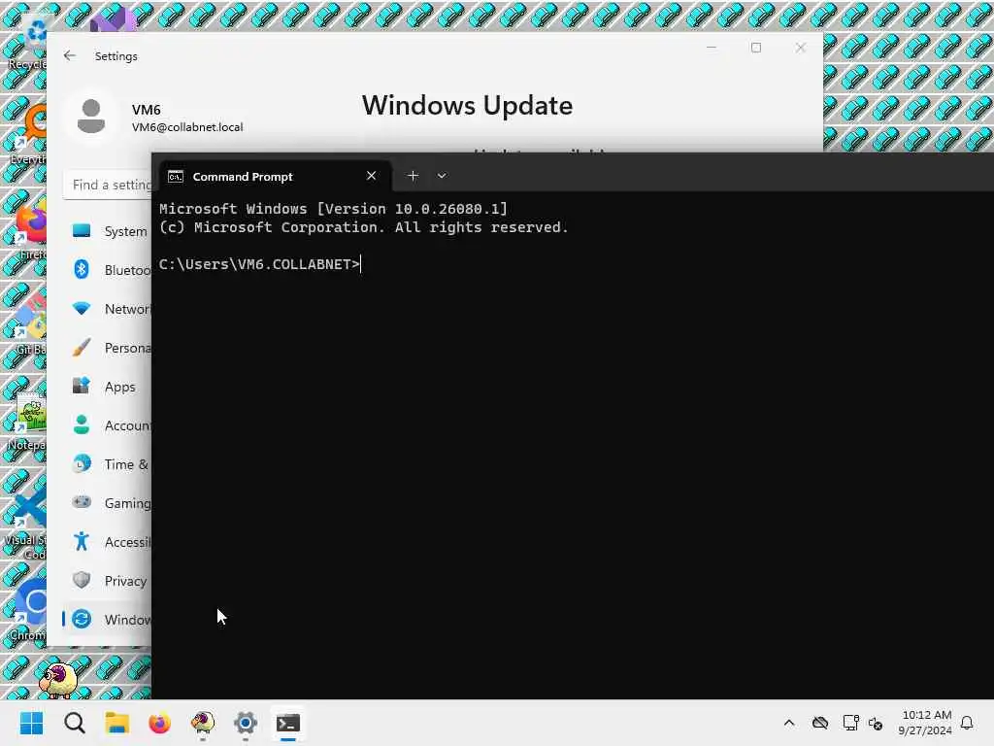994x746 pixels.
Task: Show hidden tray icons chevron
Action: click(x=789, y=723)
